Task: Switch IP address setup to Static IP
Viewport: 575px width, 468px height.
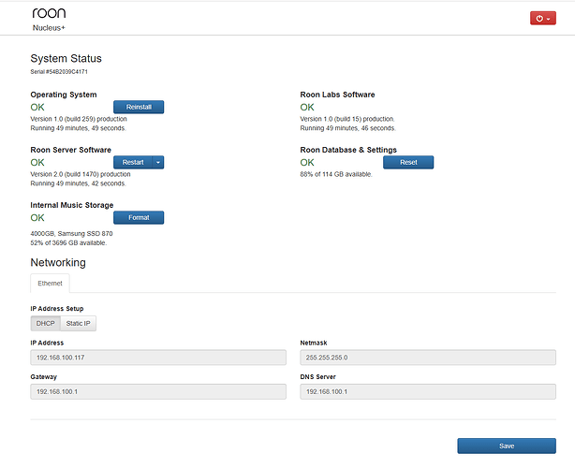Action: pyautogui.click(x=78, y=323)
